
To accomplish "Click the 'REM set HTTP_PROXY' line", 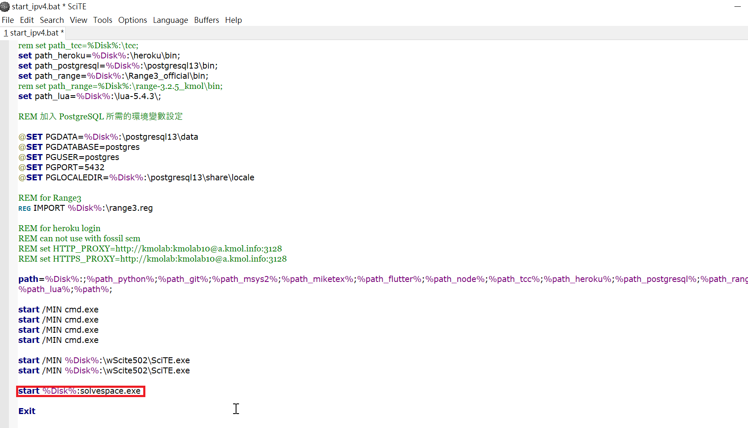I will coord(150,249).
